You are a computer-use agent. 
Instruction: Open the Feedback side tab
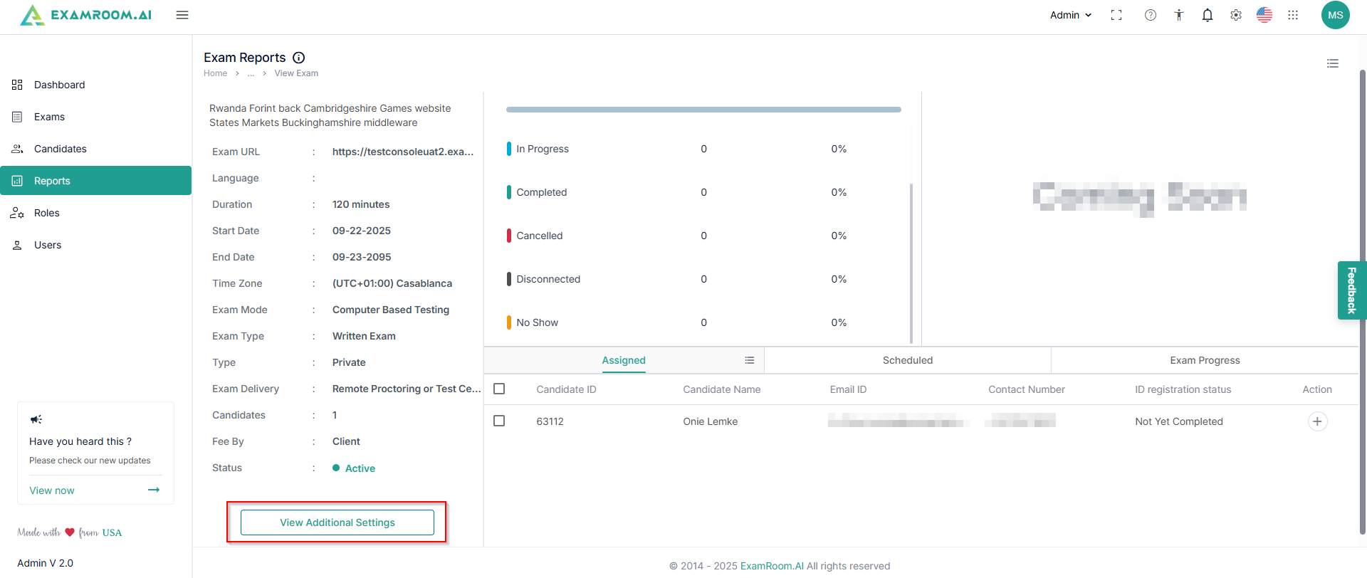click(x=1351, y=290)
